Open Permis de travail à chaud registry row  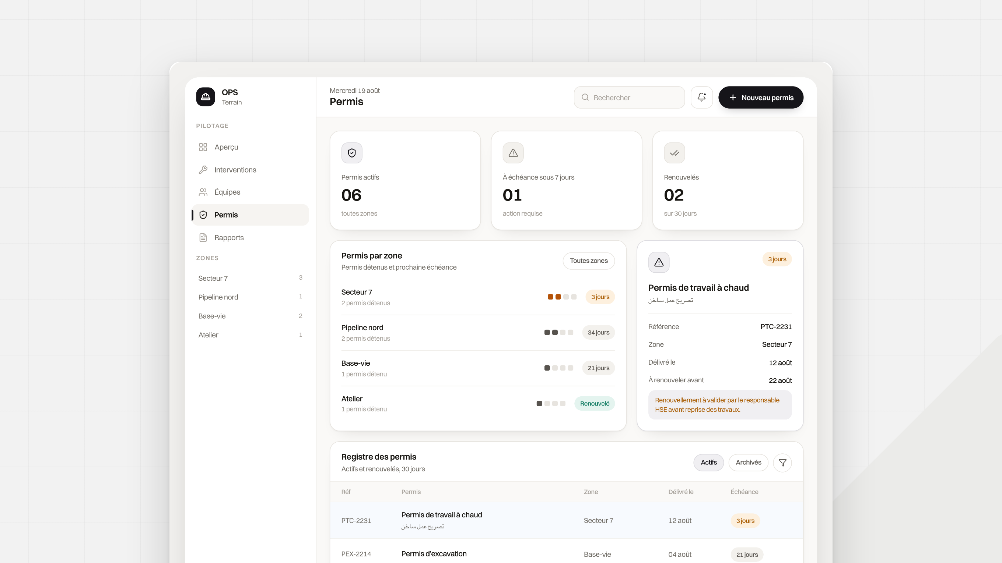click(x=566, y=521)
